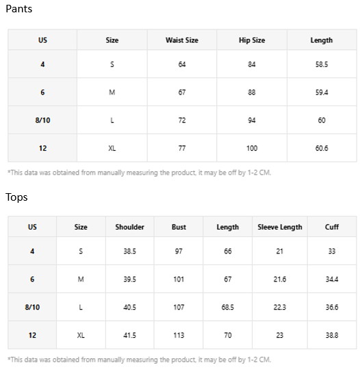Select the 100 hip size cell
The width and height of the screenshot is (360, 374).
point(252,148)
